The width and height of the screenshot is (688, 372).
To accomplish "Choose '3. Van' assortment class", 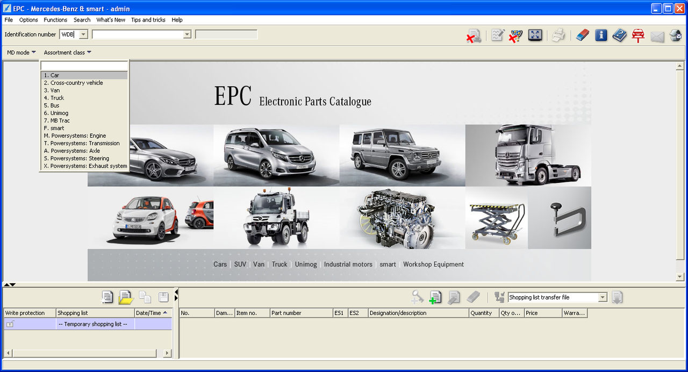I will [x=84, y=90].
